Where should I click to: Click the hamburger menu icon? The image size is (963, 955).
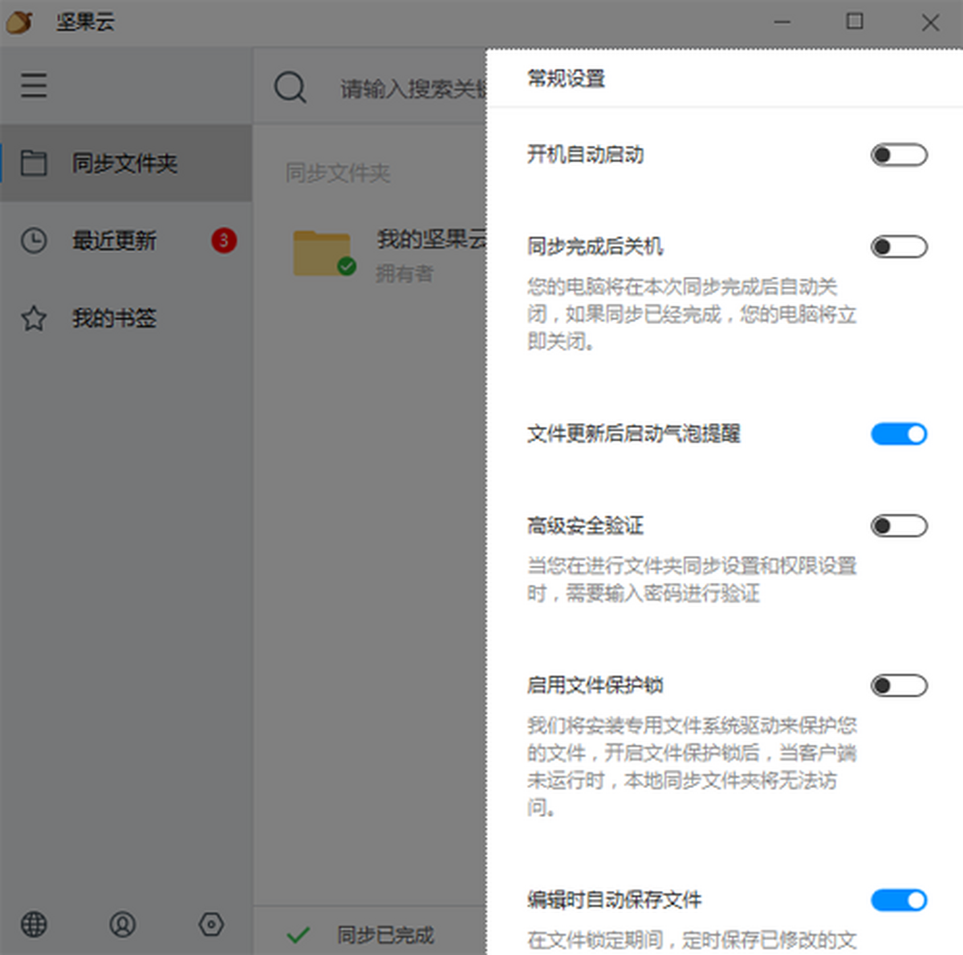point(34,85)
